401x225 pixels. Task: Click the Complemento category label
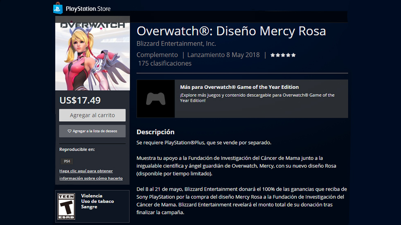click(x=157, y=55)
